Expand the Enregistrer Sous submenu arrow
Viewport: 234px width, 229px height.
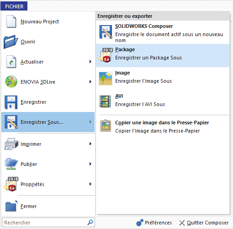[90, 122]
